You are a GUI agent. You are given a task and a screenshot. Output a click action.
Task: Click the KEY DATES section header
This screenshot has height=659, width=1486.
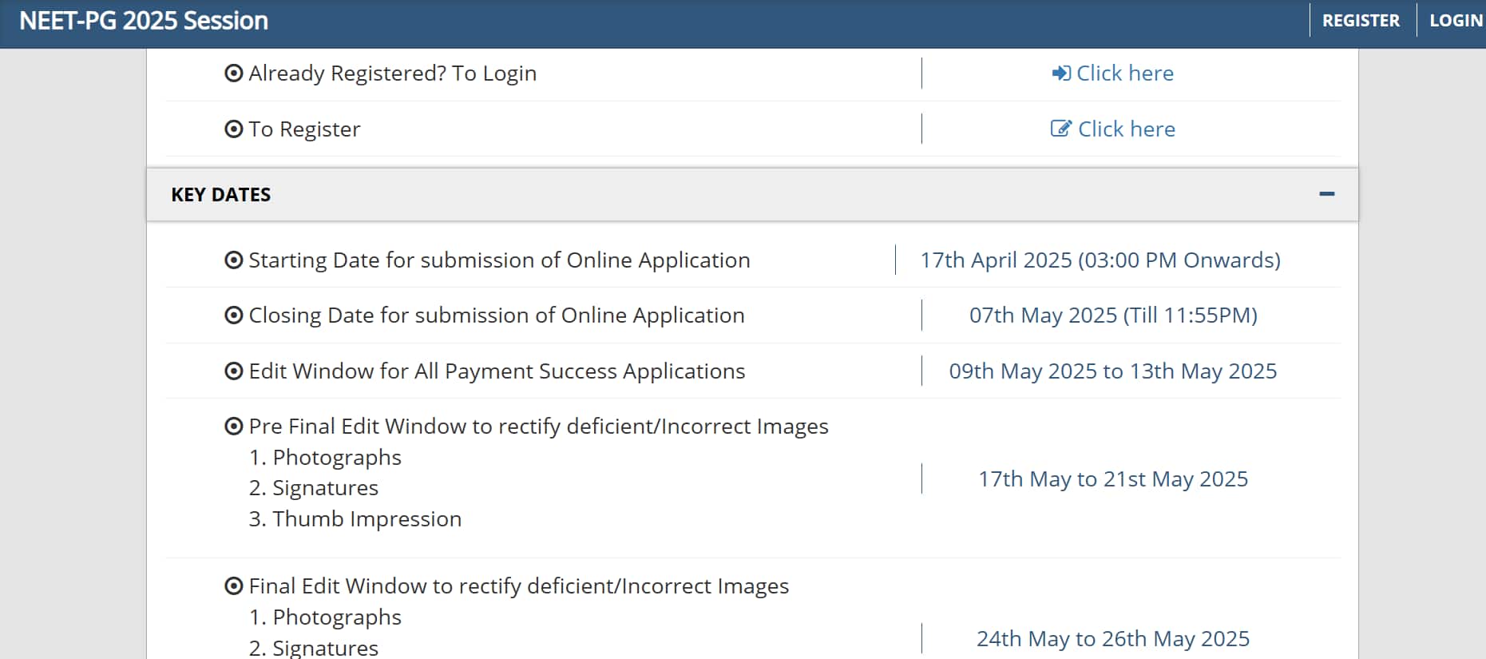click(752, 195)
